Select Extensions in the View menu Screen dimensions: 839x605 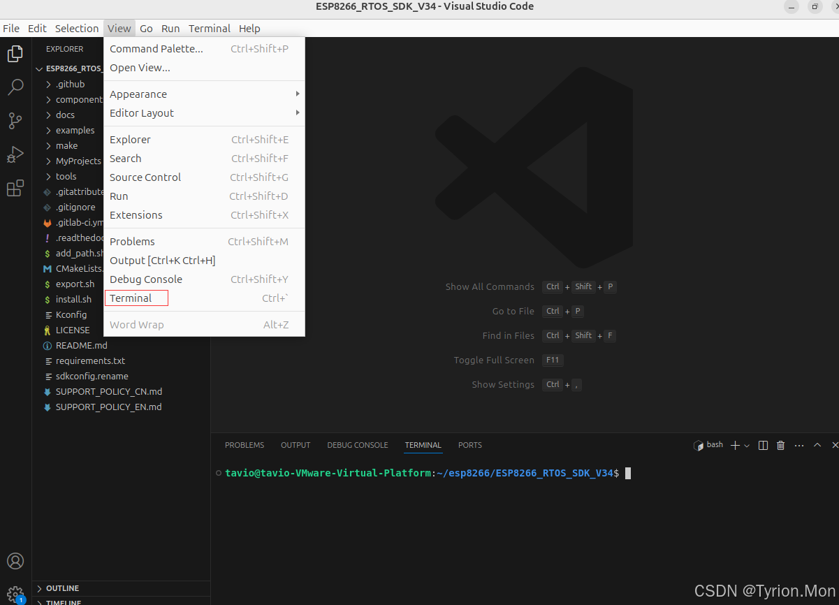click(204, 215)
